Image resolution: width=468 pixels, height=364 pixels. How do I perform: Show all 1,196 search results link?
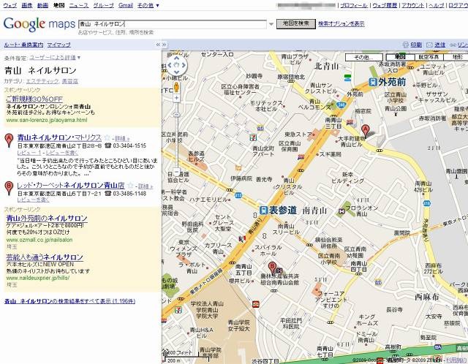(69, 301)
